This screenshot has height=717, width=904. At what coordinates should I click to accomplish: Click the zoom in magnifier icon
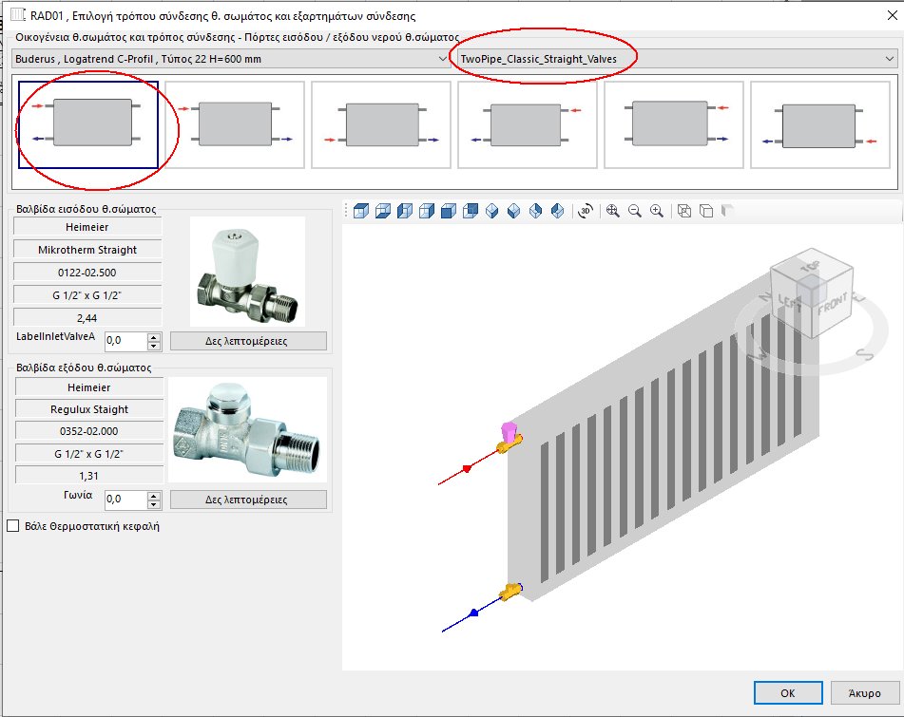click(x=657, y=211)
